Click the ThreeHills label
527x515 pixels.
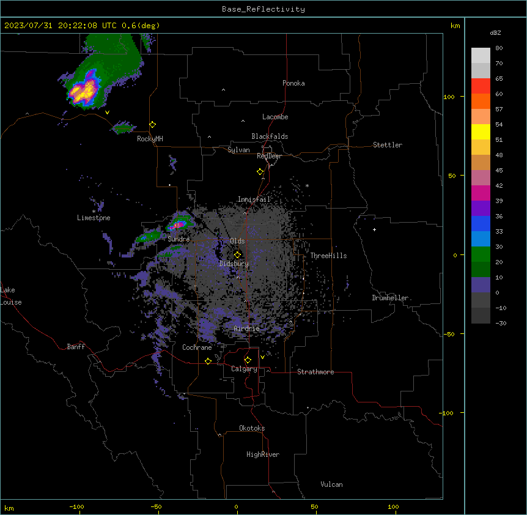(328, 256)
